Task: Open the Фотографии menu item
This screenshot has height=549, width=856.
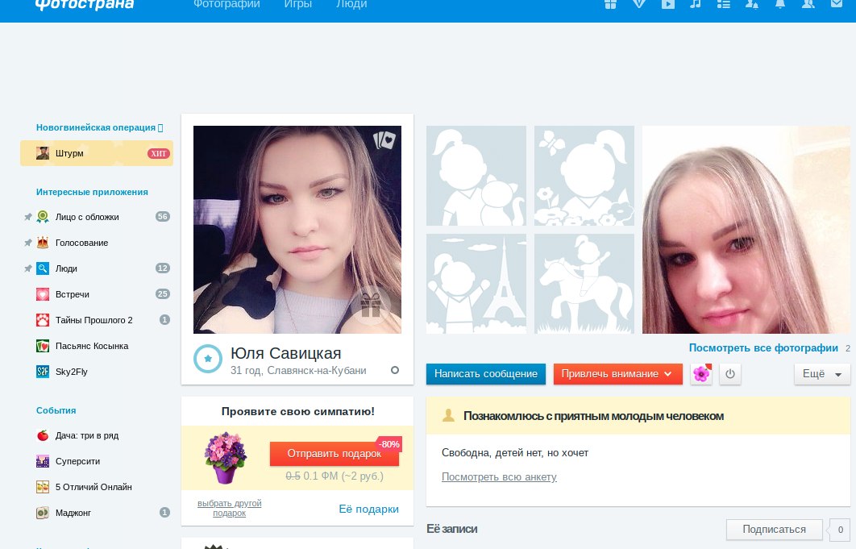Action: (x=226, y=5)
